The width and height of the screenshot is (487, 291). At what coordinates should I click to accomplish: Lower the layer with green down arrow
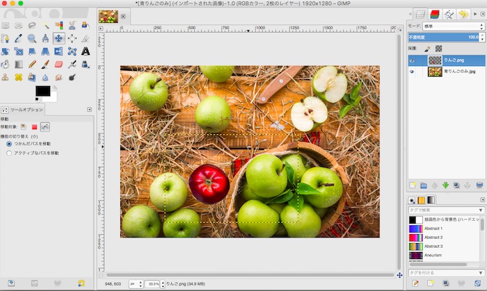[446, 185]
